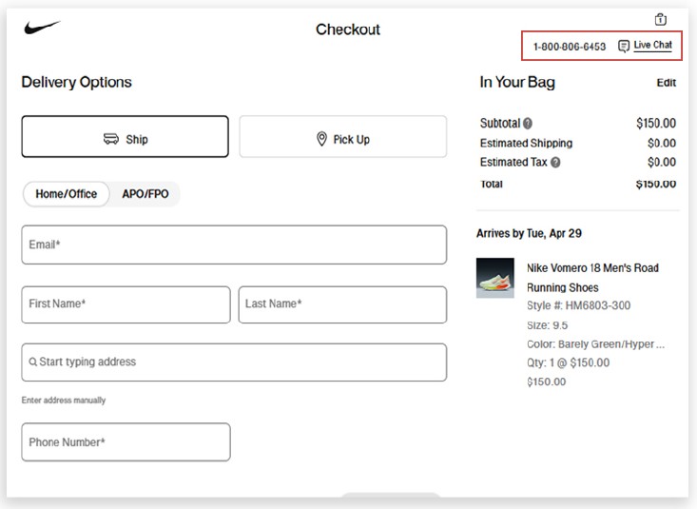The width and height of the screenshot is (697, 509).
Task: Click the In Your Bag heading
Action: point(517,83)
